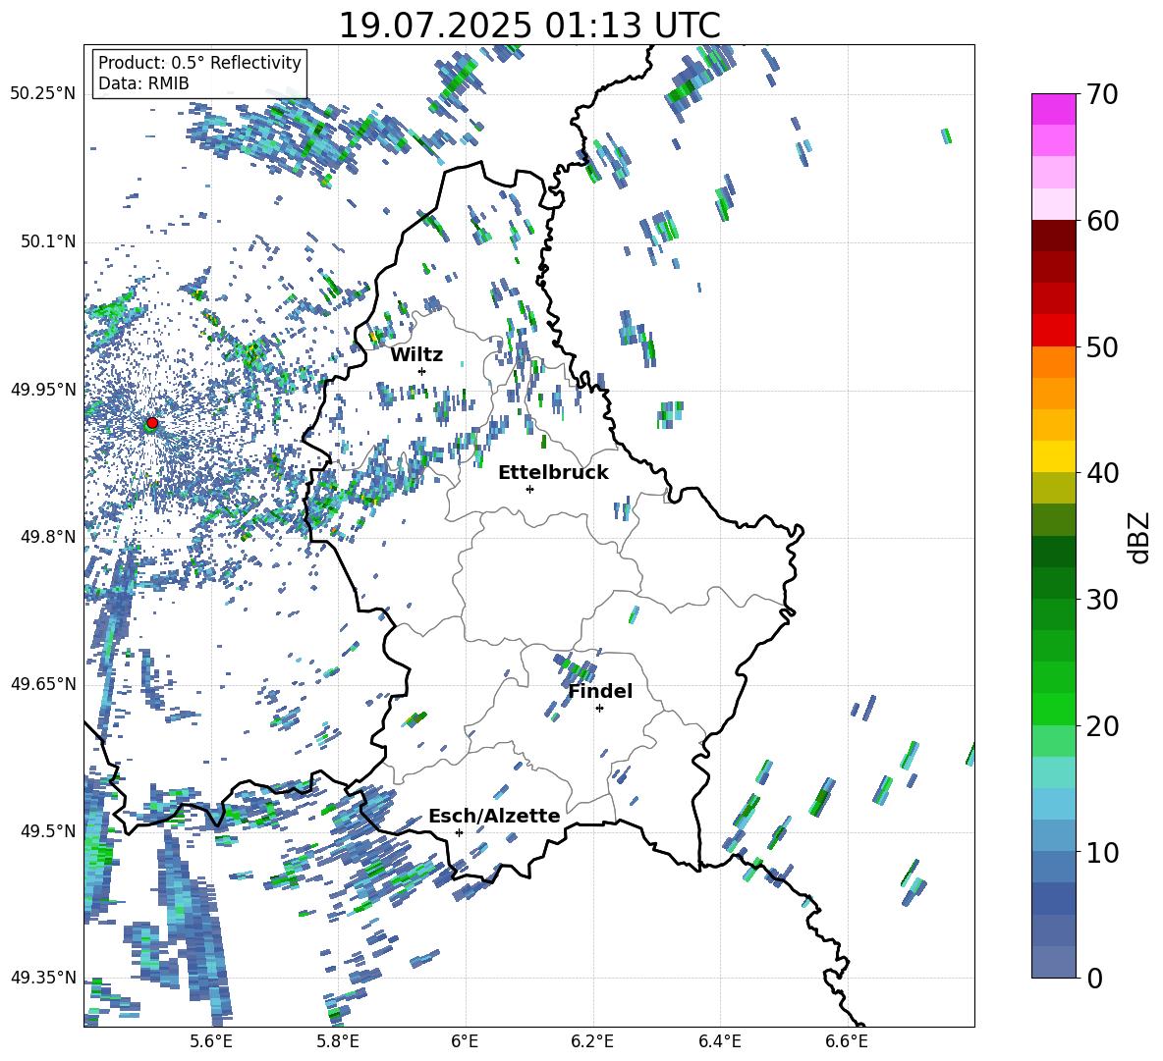The height and width of the screenshot is (1061, 1163).
Task: Click the bright green colorbar segment at 20
Action: [x=1054, y=710]
